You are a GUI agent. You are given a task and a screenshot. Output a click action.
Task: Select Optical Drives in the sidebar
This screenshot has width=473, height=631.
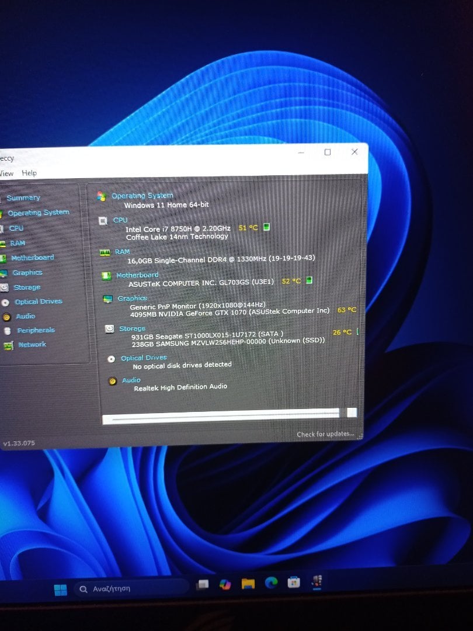39,301
